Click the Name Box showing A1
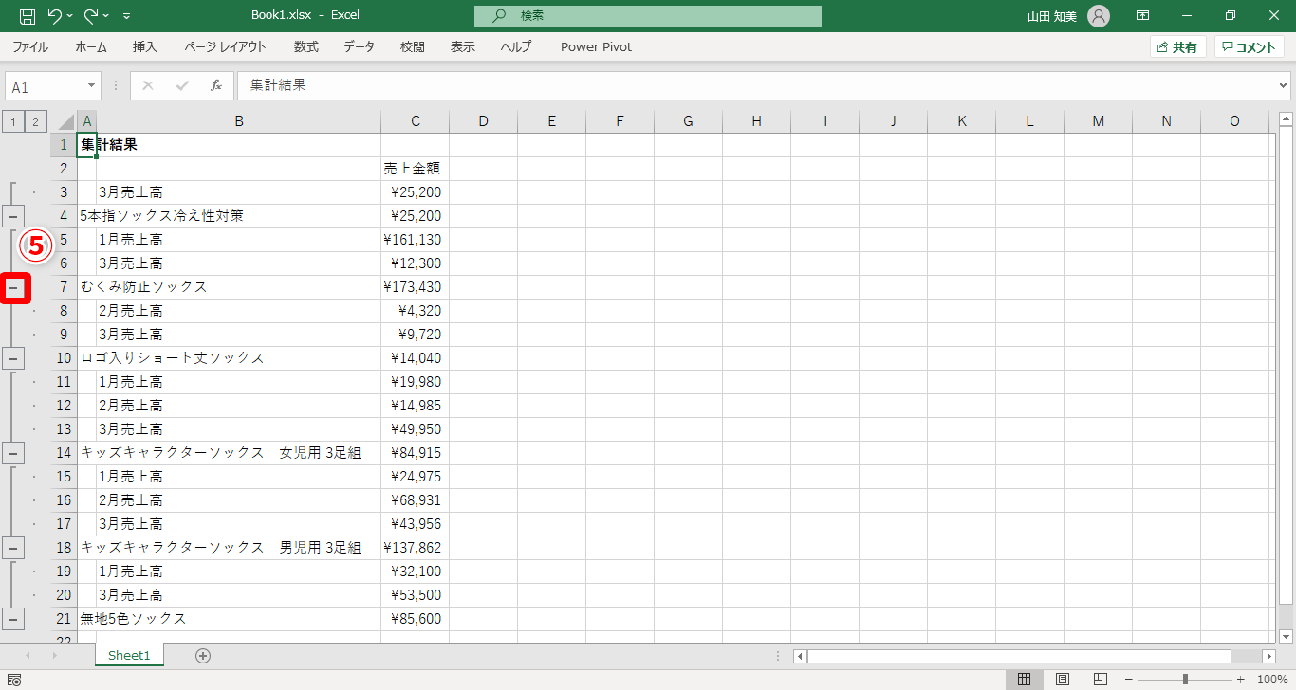This screenshot has height=690, width=1296. 46,86
